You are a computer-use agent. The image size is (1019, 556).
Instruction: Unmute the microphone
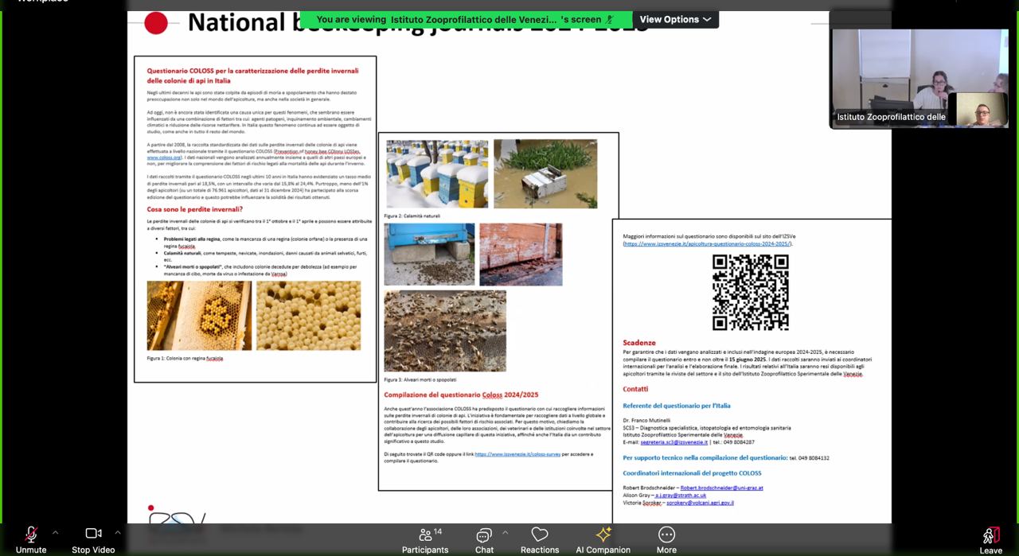[30, 539]
